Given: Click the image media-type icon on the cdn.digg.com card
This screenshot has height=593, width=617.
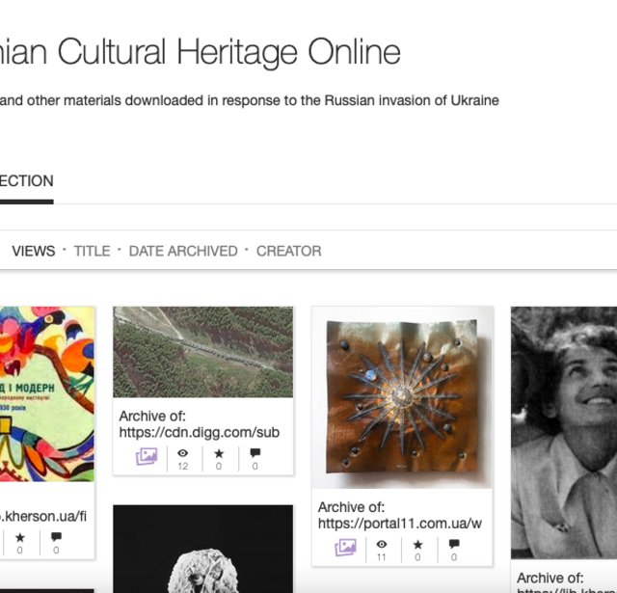Looking at the screenshot, I should click(x=147, y=456).
